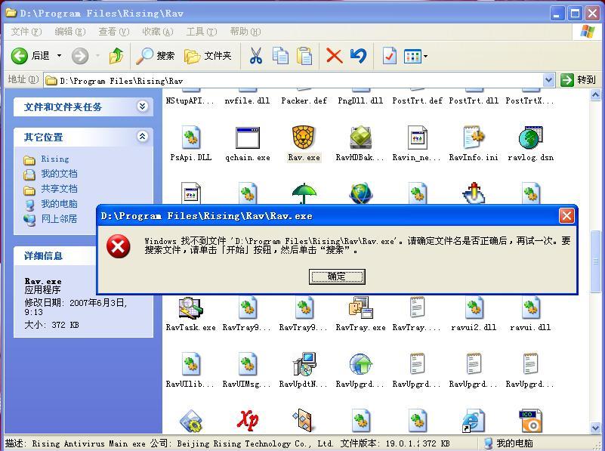The height and width of the screenshot is (451, 605).
Task: Close the Rav.exe error dialog
Action: click(566, 215)
